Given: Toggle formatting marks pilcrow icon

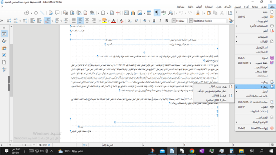Looking at the screenshot, I should [156, 13].
